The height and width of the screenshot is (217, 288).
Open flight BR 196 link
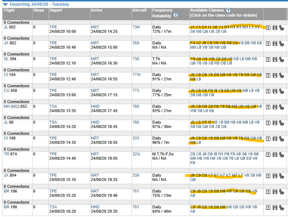[x=10, y=191]
